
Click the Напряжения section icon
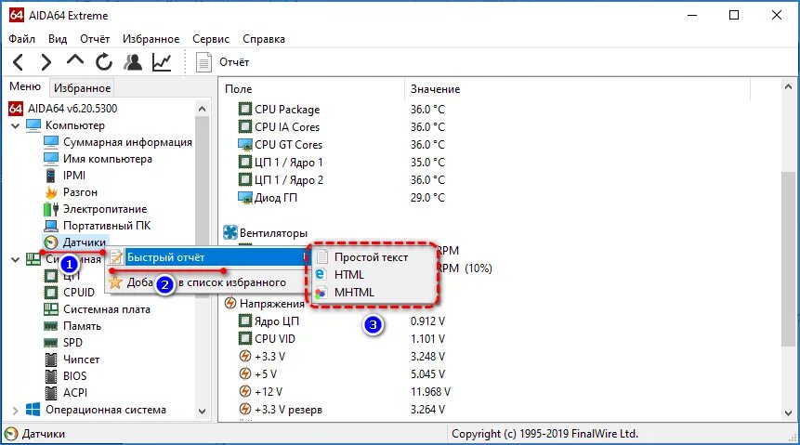pos(230,303)
